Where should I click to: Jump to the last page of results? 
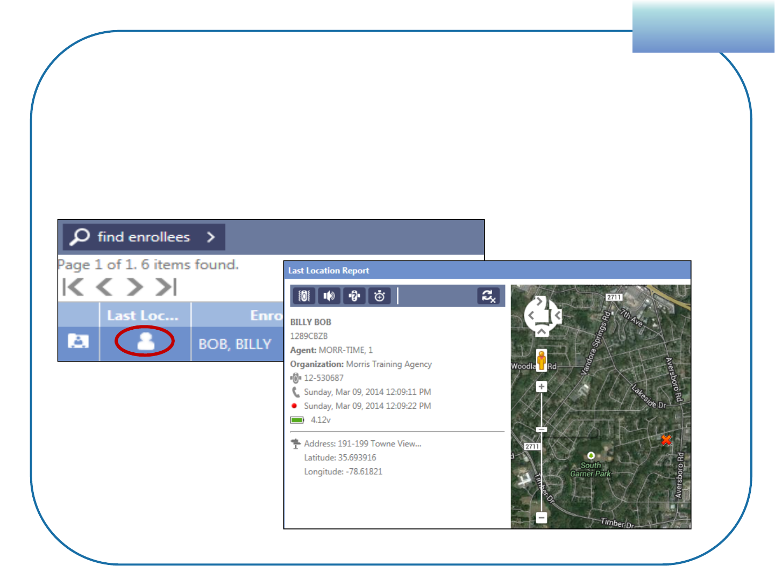pos(166,287)
